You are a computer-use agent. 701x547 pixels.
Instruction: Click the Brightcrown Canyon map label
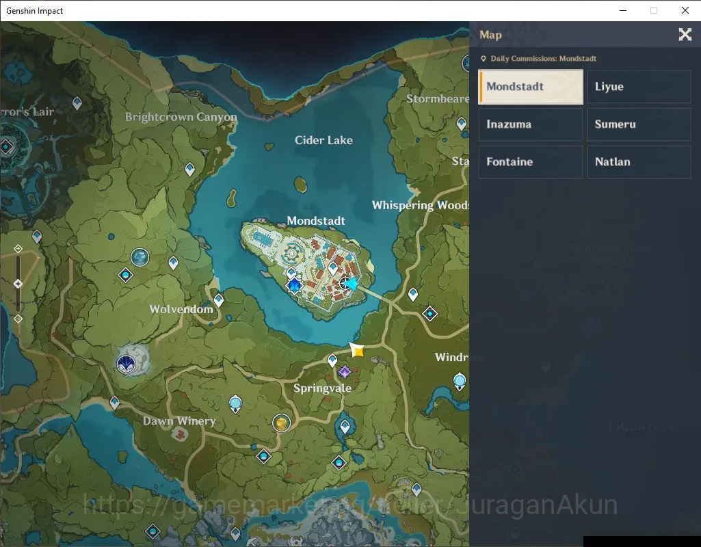click(181, 117)
